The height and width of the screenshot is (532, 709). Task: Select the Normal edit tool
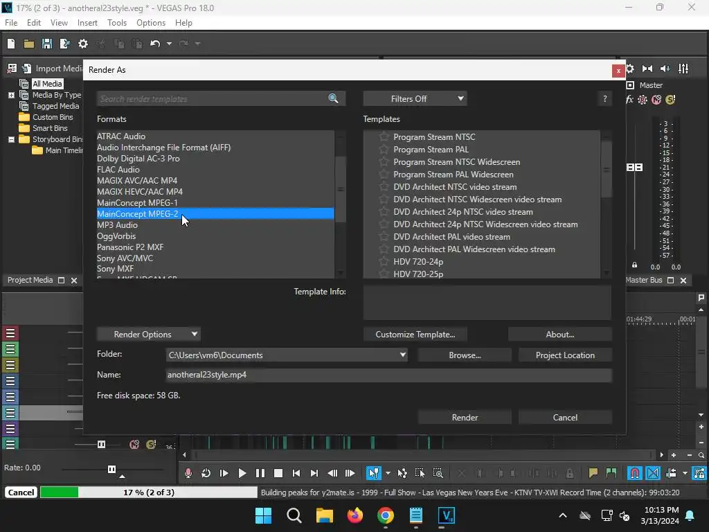click(373, 473)
